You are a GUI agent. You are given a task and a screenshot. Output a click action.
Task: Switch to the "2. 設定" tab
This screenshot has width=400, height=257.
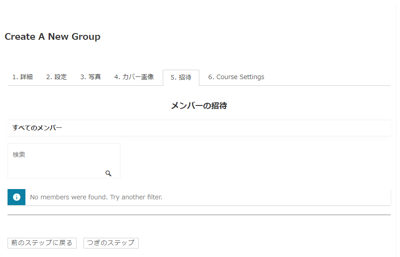click(x=56, y=77)
